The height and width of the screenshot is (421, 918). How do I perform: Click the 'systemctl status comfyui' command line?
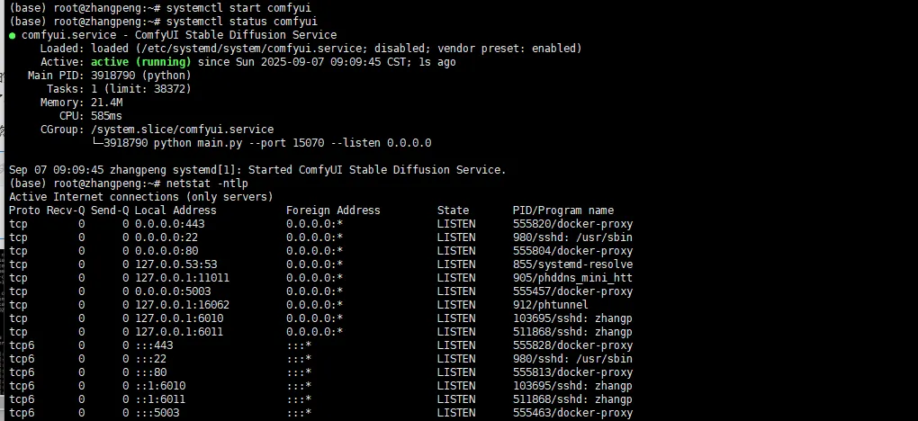coord(242,22)
